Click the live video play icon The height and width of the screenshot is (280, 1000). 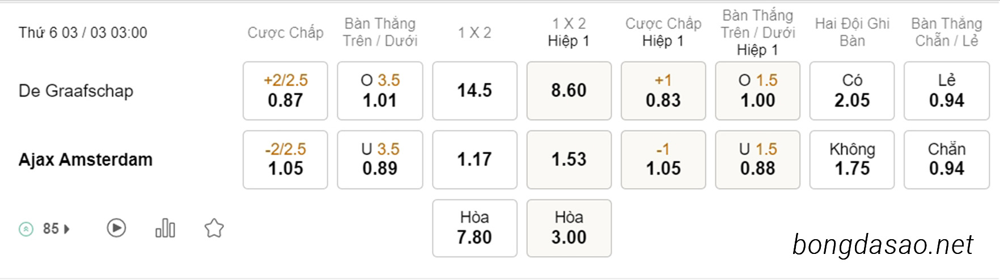point(116,228)
